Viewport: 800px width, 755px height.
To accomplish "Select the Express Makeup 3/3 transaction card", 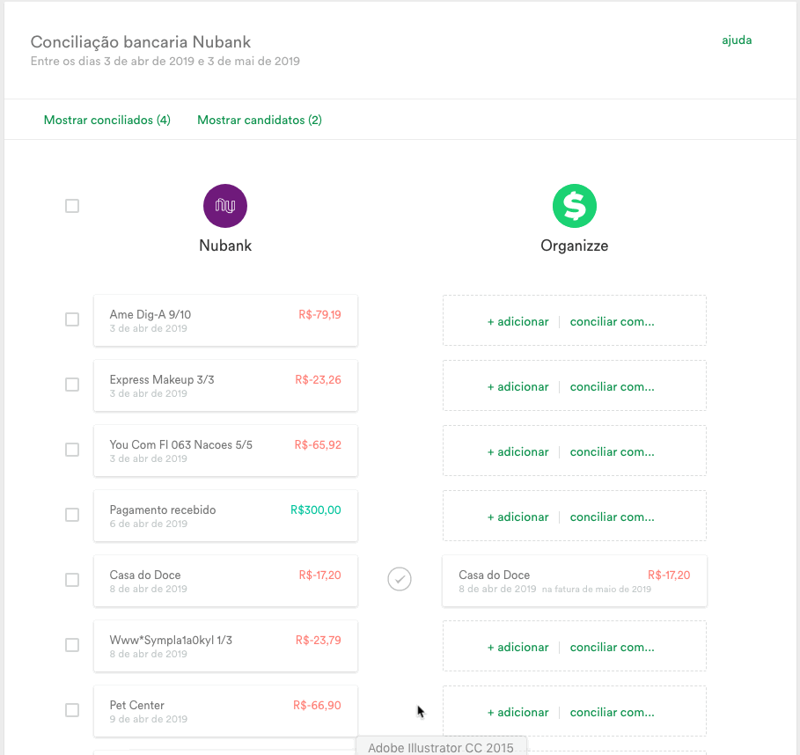I will tap(225, 385).
